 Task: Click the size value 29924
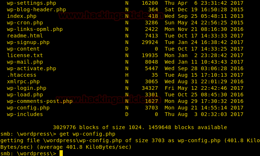[150, 42]
